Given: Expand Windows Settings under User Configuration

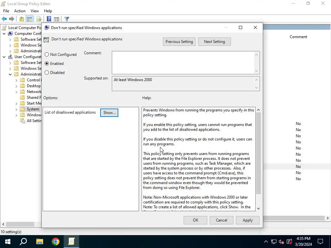Looking at the screenshot, I should pyautogui.click(x=10, y=68).
